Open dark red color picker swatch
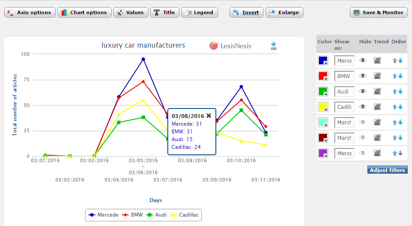The width and height of the screenshot is (412, 226). click(x=323, y=138)
